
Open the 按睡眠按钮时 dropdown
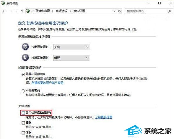71,58
